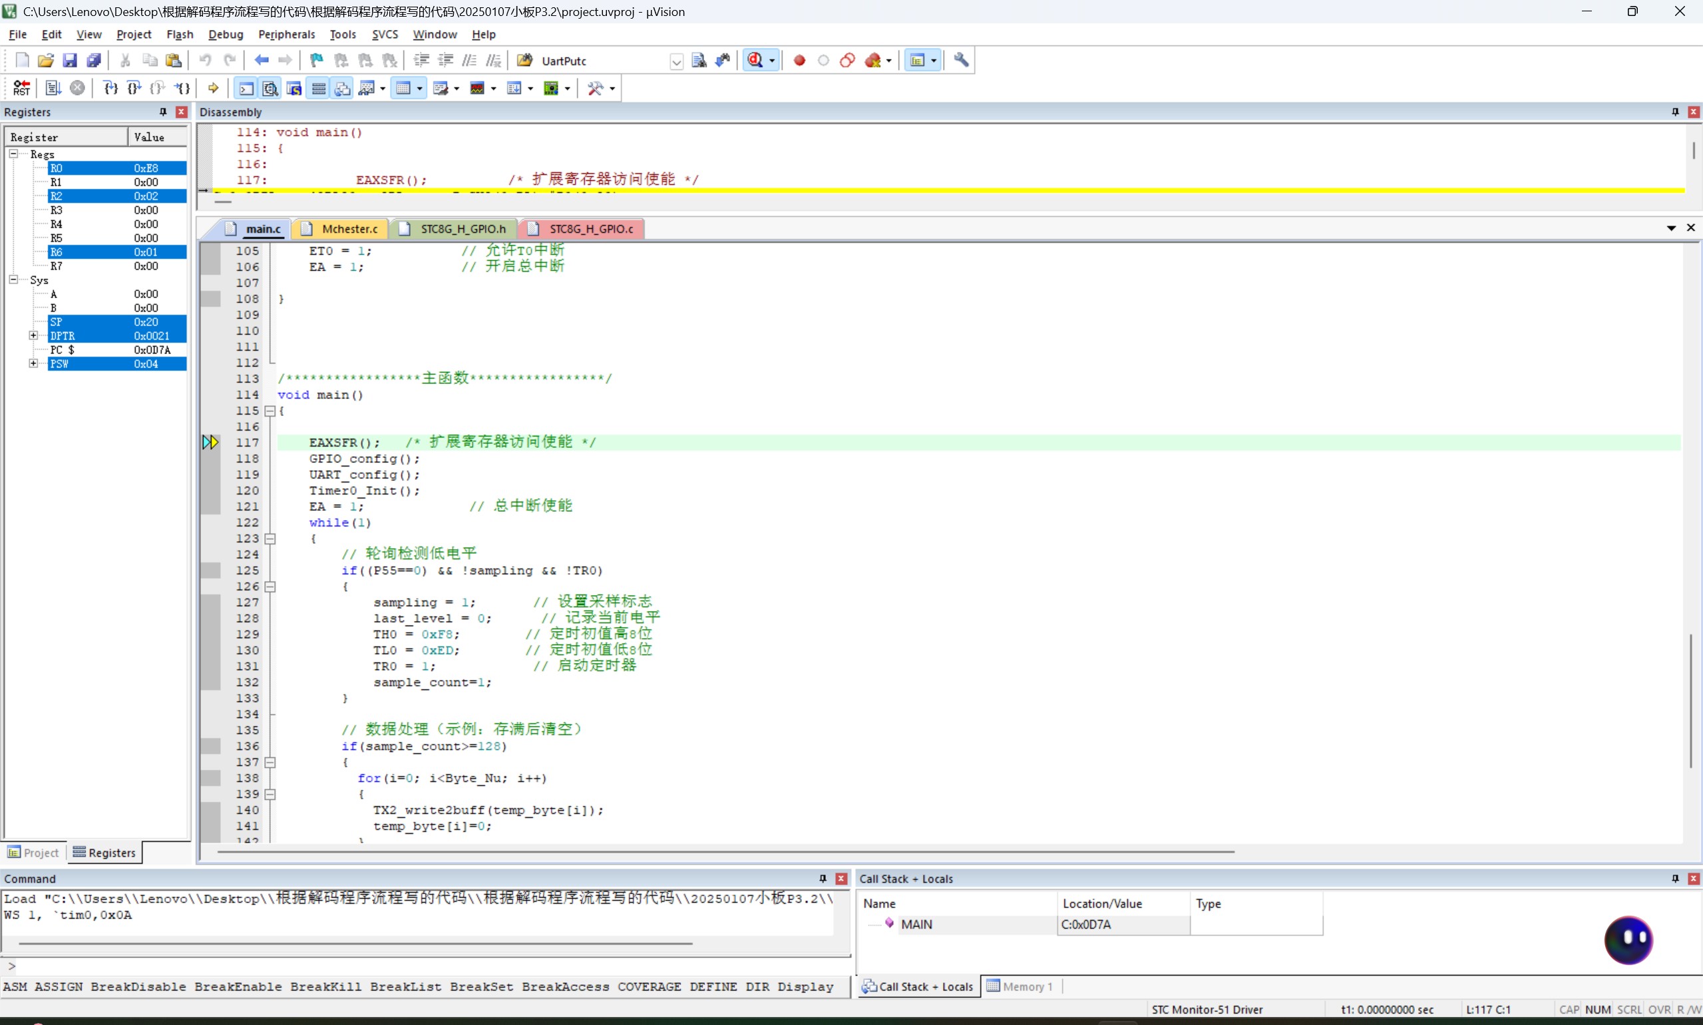Image resolution: width=1703 pixels, height=1025 pixels.
Task: Open the Watch windows dropdown arrow
Action: pos(382,89)
